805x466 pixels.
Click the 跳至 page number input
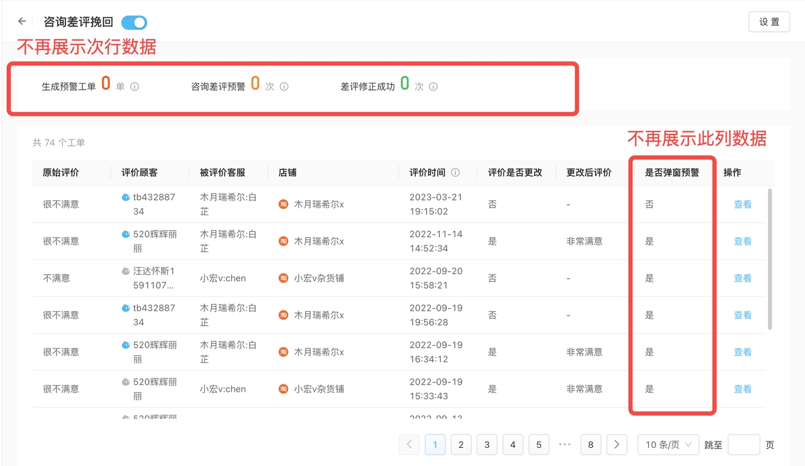(x=744, y=445)
